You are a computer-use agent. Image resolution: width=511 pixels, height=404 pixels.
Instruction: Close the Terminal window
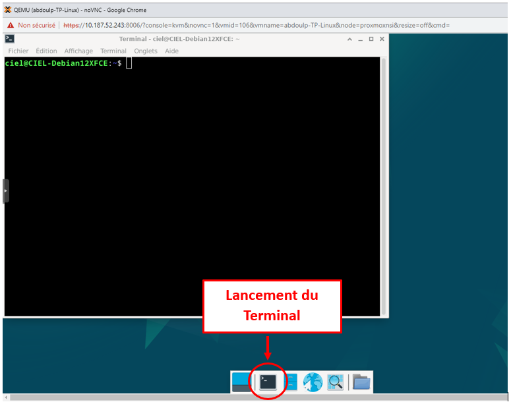pos(382,39)
